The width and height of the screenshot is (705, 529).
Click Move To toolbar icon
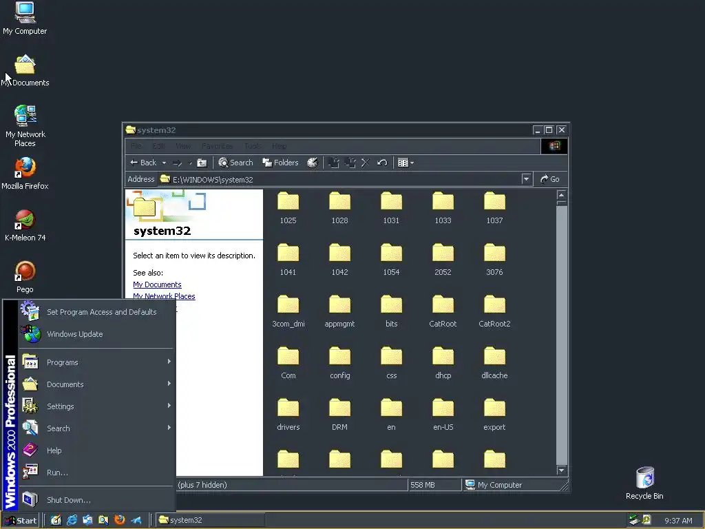(x=334, y=163)
